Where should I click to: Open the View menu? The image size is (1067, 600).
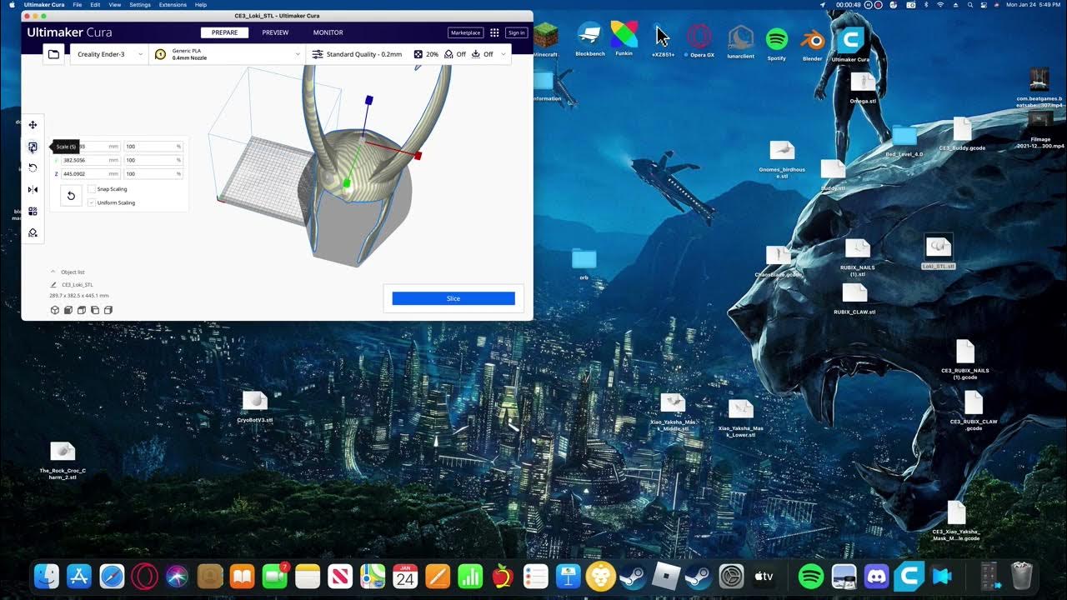(115, 5)
